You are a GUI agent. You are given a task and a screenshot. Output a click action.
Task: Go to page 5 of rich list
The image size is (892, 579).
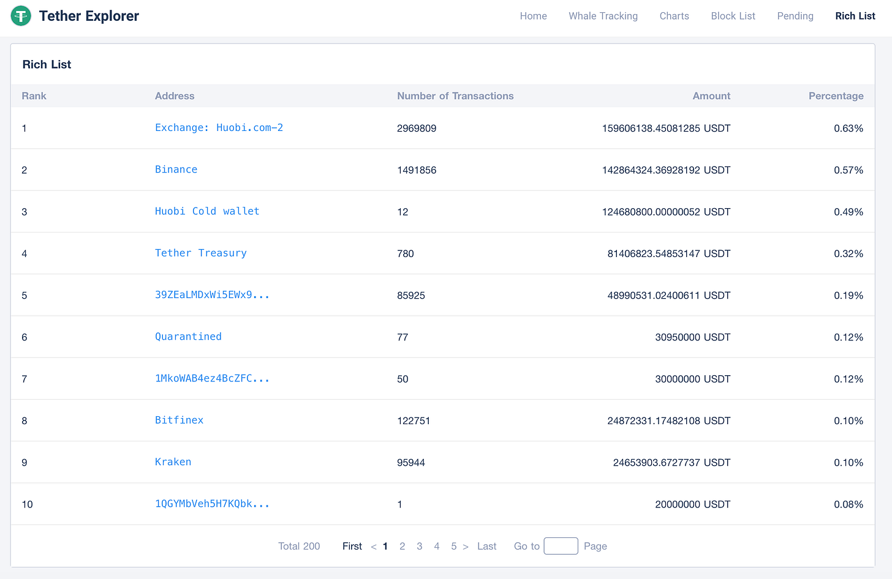[454, 546]
